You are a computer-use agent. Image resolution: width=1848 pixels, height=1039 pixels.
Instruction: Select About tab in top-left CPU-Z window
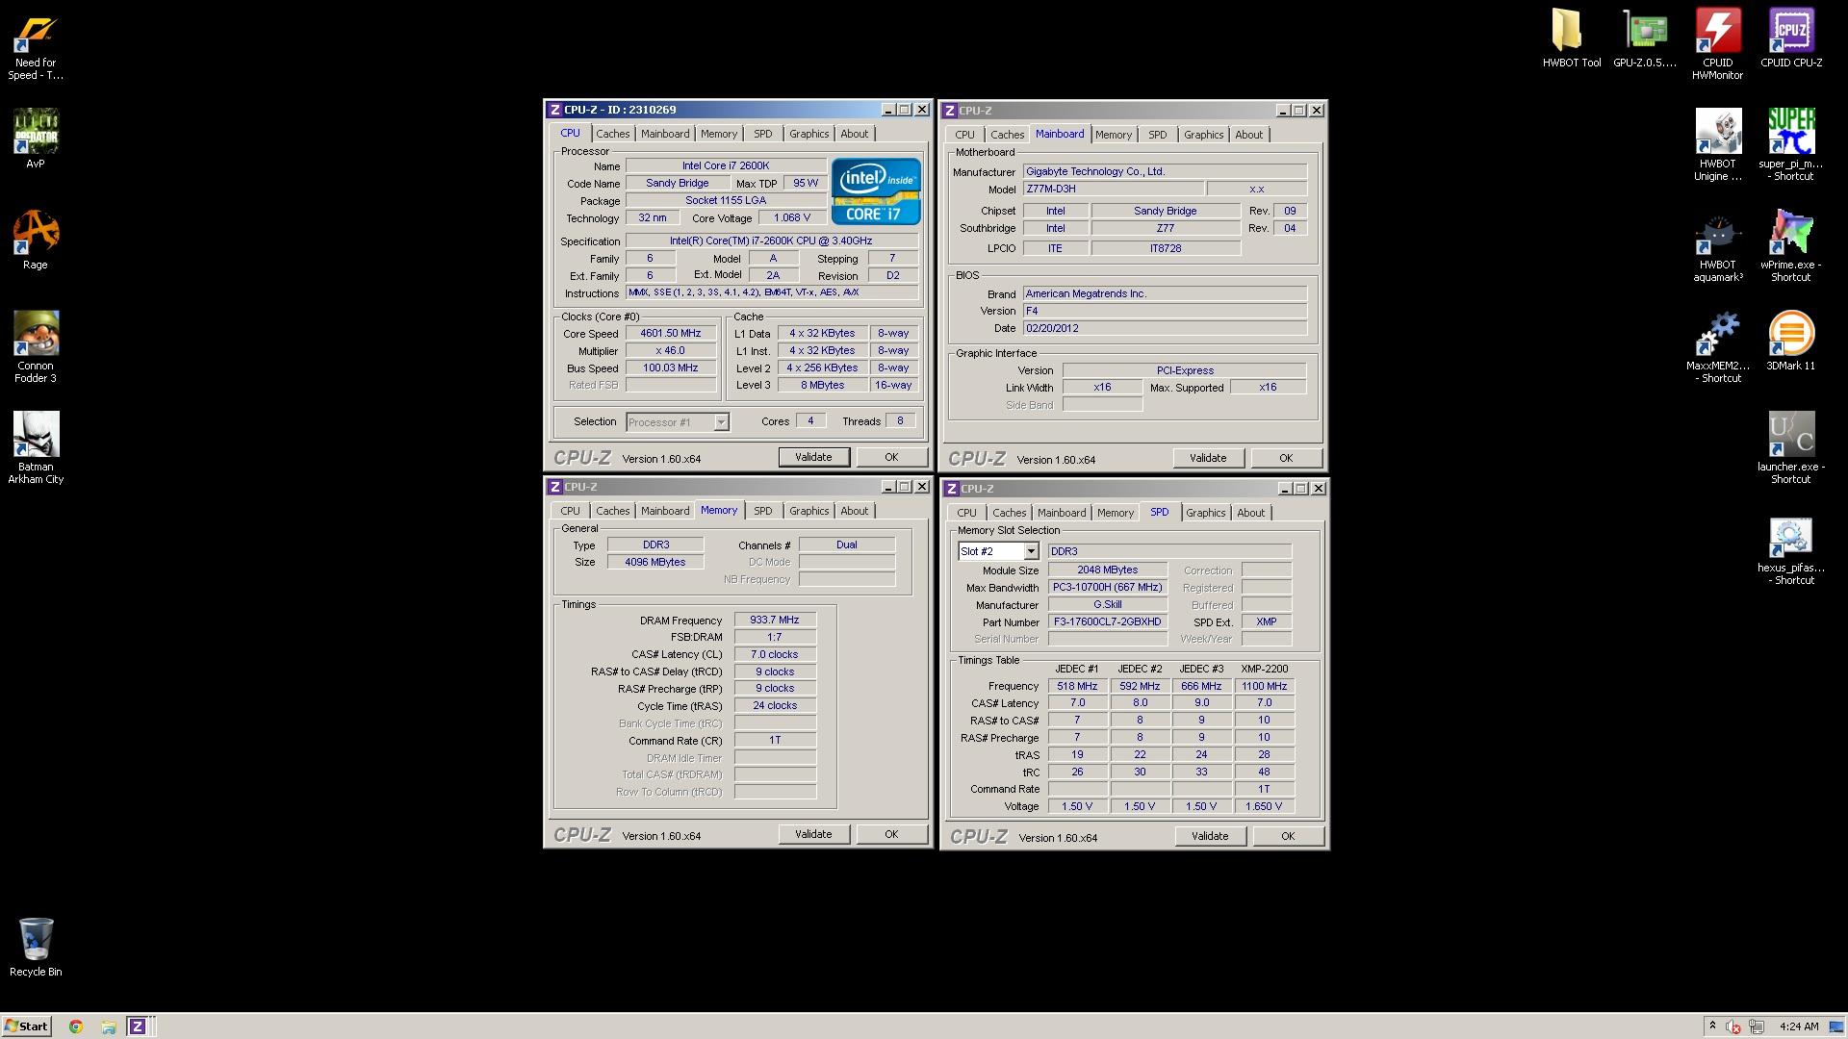click(x=854, y=134)
